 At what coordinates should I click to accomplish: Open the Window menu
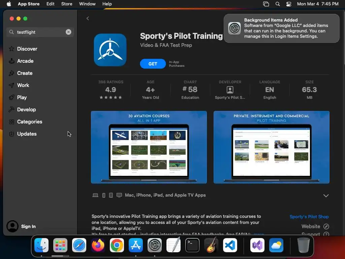coord(87,4)
